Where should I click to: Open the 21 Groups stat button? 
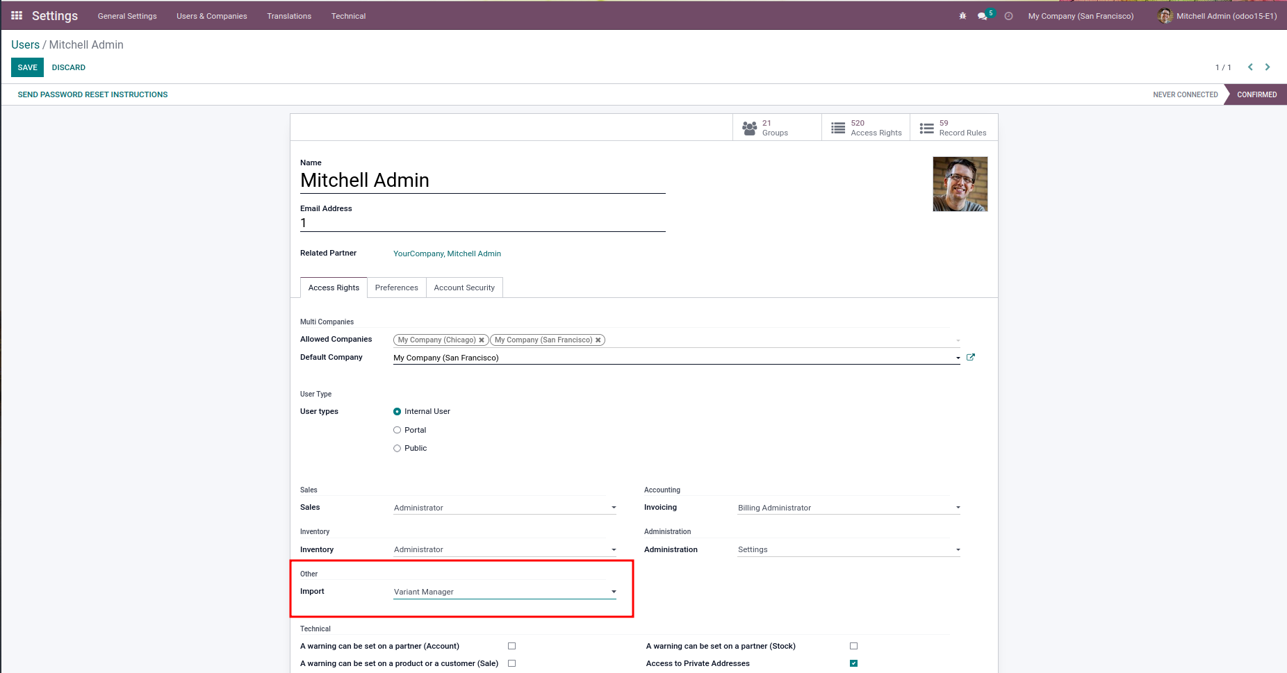(x=777, y=128)
